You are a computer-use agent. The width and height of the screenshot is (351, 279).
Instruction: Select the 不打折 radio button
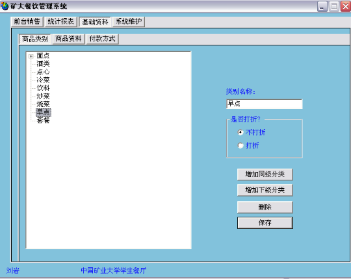(240, 132)
